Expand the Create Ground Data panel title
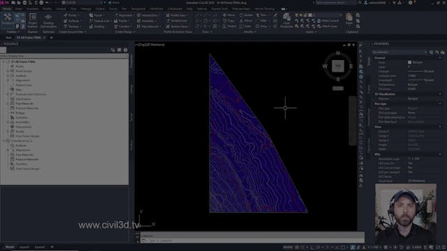Viewport: 447px width, 251px height. click(x=72, y=32)
